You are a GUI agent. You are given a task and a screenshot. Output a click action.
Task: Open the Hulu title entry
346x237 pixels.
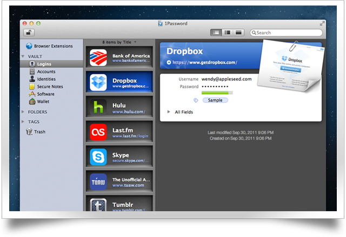(119, 106)
